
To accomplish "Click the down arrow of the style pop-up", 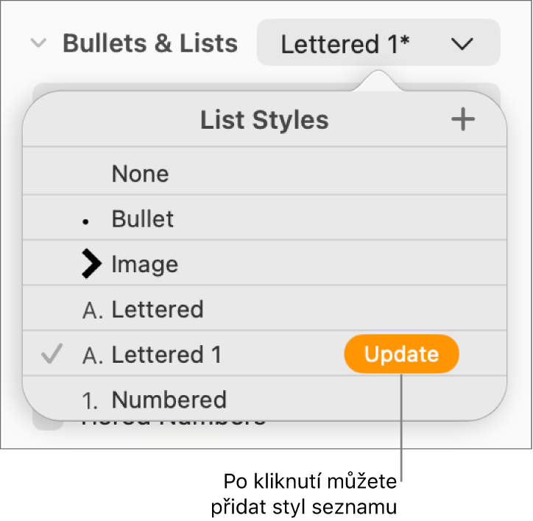I will click(x=462, y=44).
